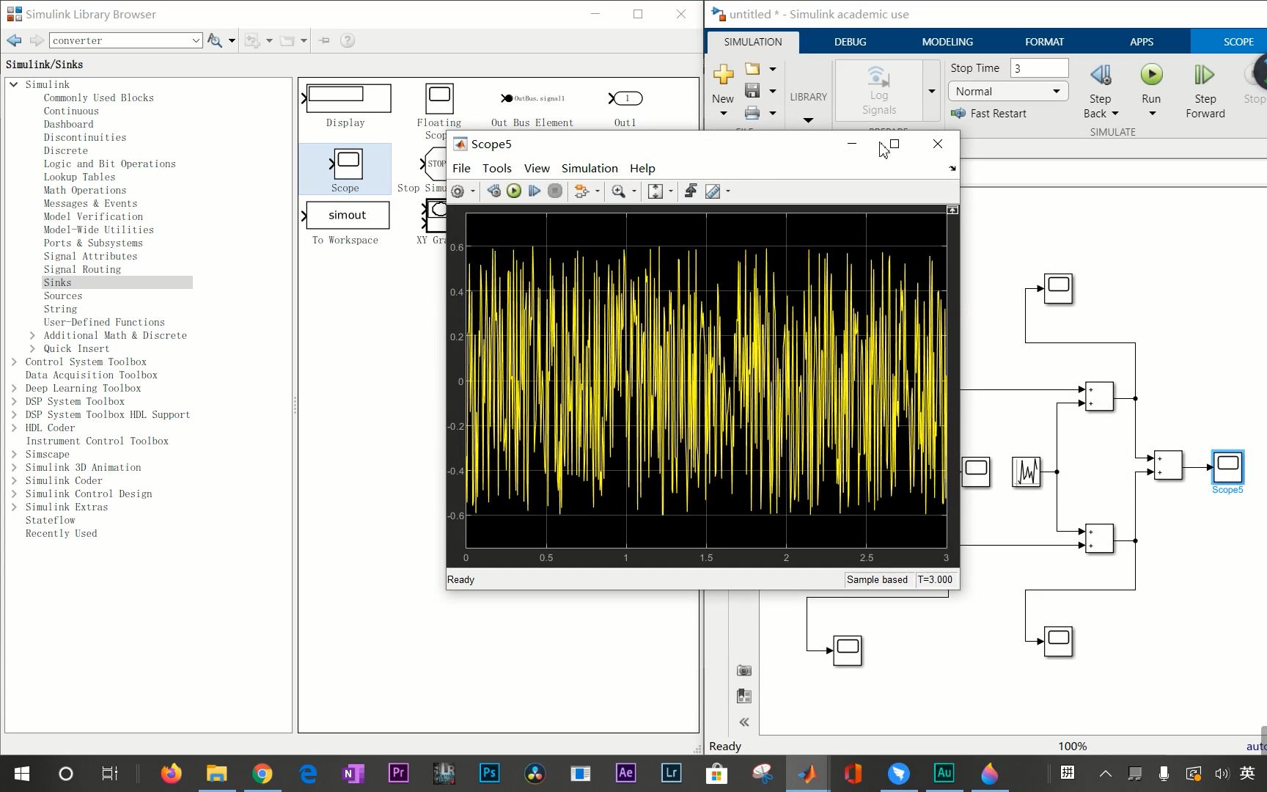Select To Workspace simout block
This screenshot has width=1267, height=792.
tap(345, 224)
